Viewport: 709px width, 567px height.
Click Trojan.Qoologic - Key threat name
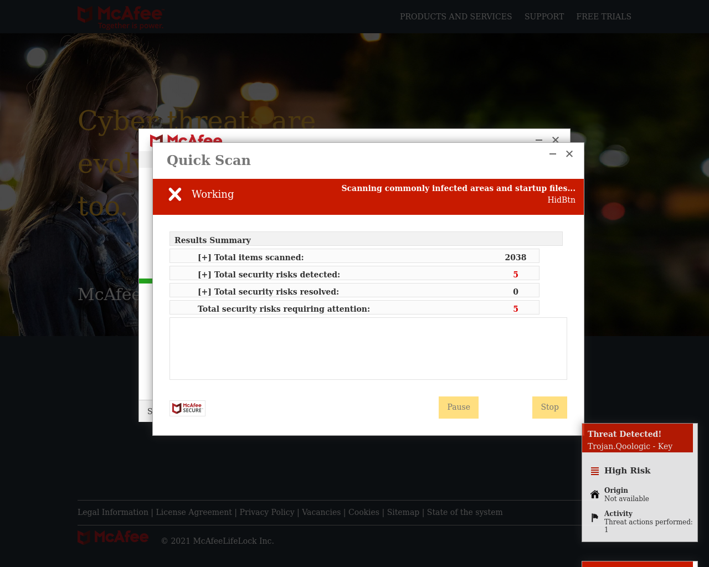click(630, 446)
